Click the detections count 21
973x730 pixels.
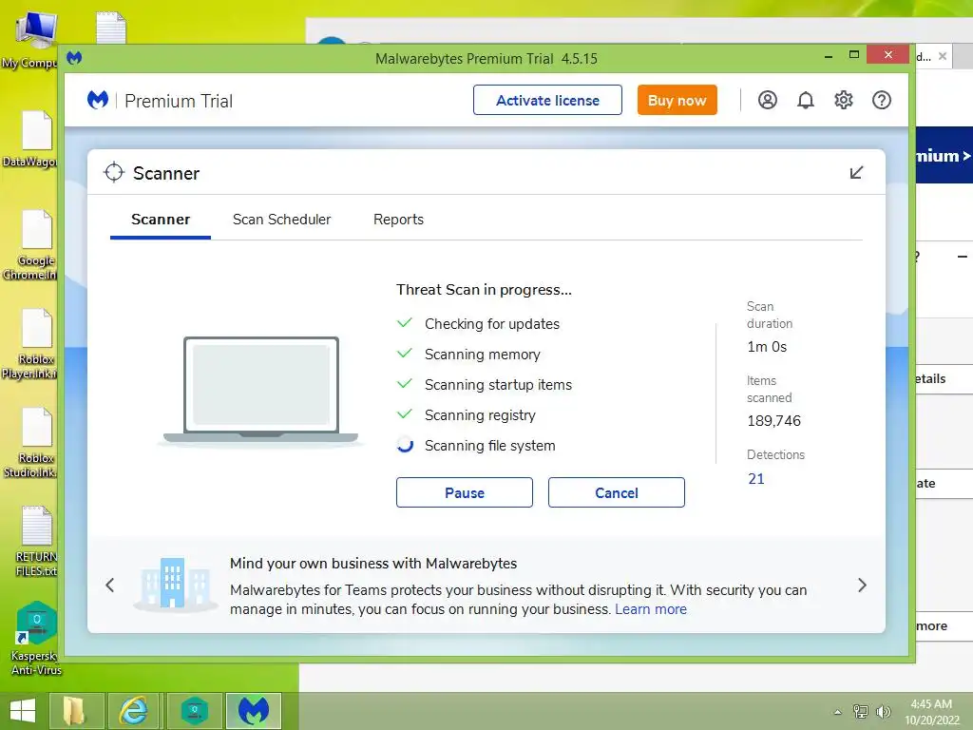pos(755,479)
